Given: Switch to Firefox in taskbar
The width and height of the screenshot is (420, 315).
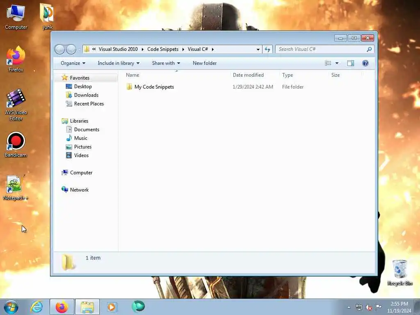Looking at the screenshot, I should [62, 307].
